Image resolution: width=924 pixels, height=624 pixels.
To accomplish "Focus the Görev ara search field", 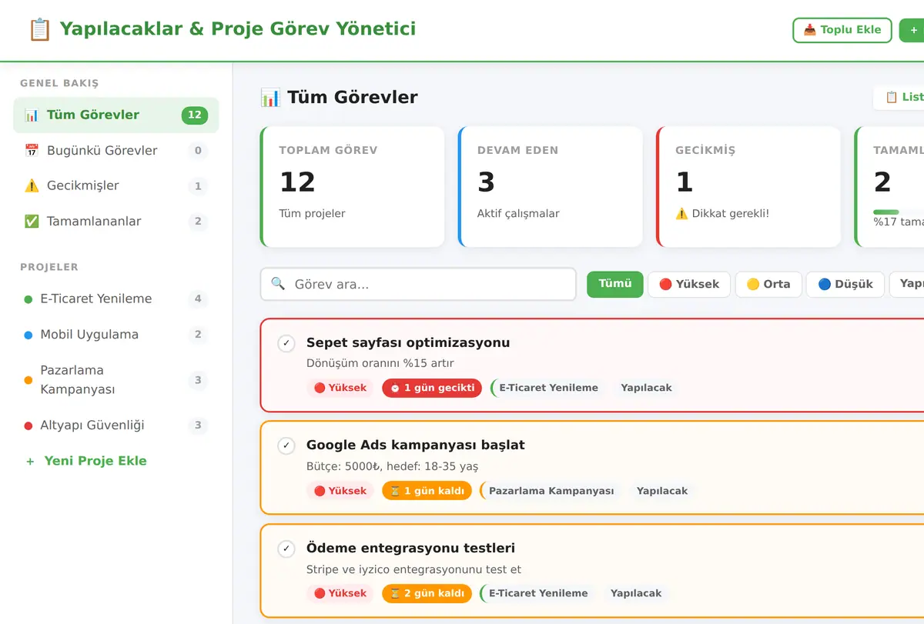I will pos(418,284).
